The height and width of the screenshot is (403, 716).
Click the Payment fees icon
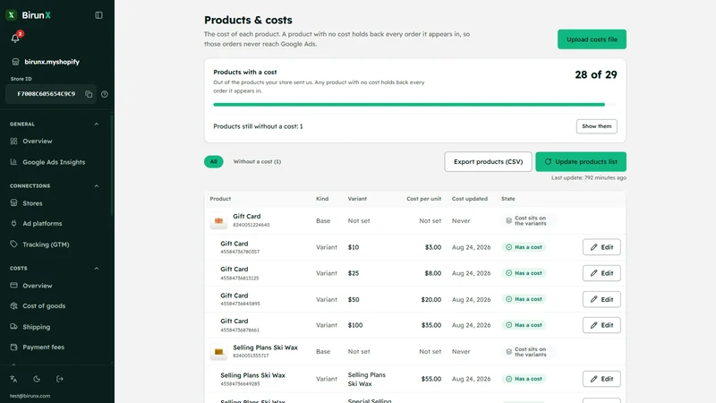(13, 347)
